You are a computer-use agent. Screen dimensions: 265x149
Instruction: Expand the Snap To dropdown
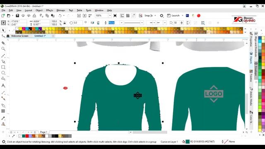155,16
